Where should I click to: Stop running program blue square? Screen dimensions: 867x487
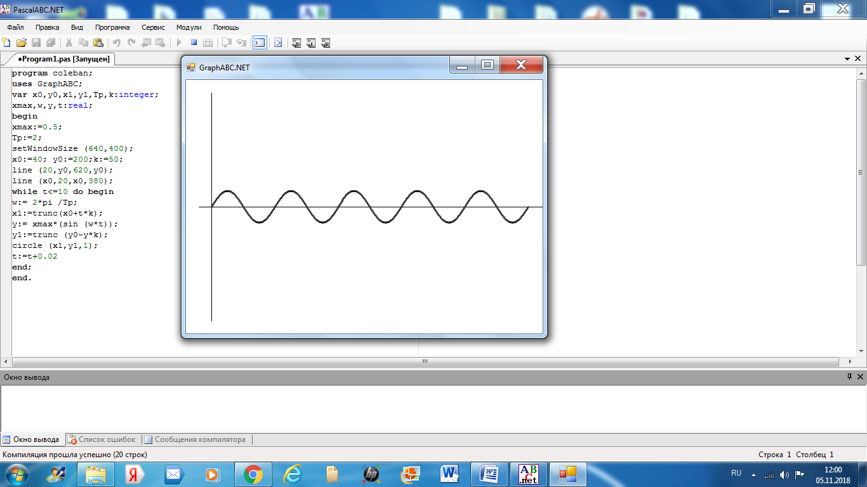(x=194, y=42)
